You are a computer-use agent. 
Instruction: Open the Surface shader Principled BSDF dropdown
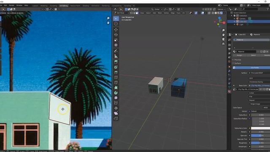[259, 73]
